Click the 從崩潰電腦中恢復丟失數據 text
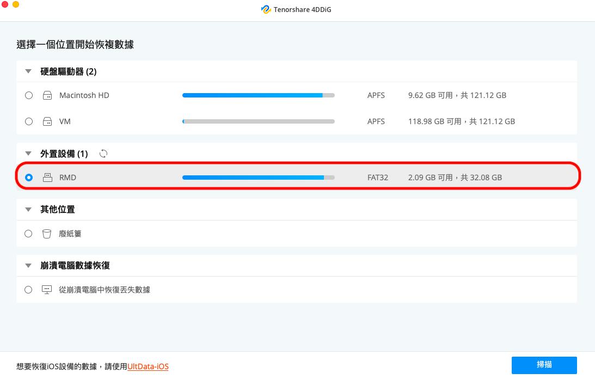The height and width of the screenshot is (379, 595). pyautogui.click(x=105, y=290)
